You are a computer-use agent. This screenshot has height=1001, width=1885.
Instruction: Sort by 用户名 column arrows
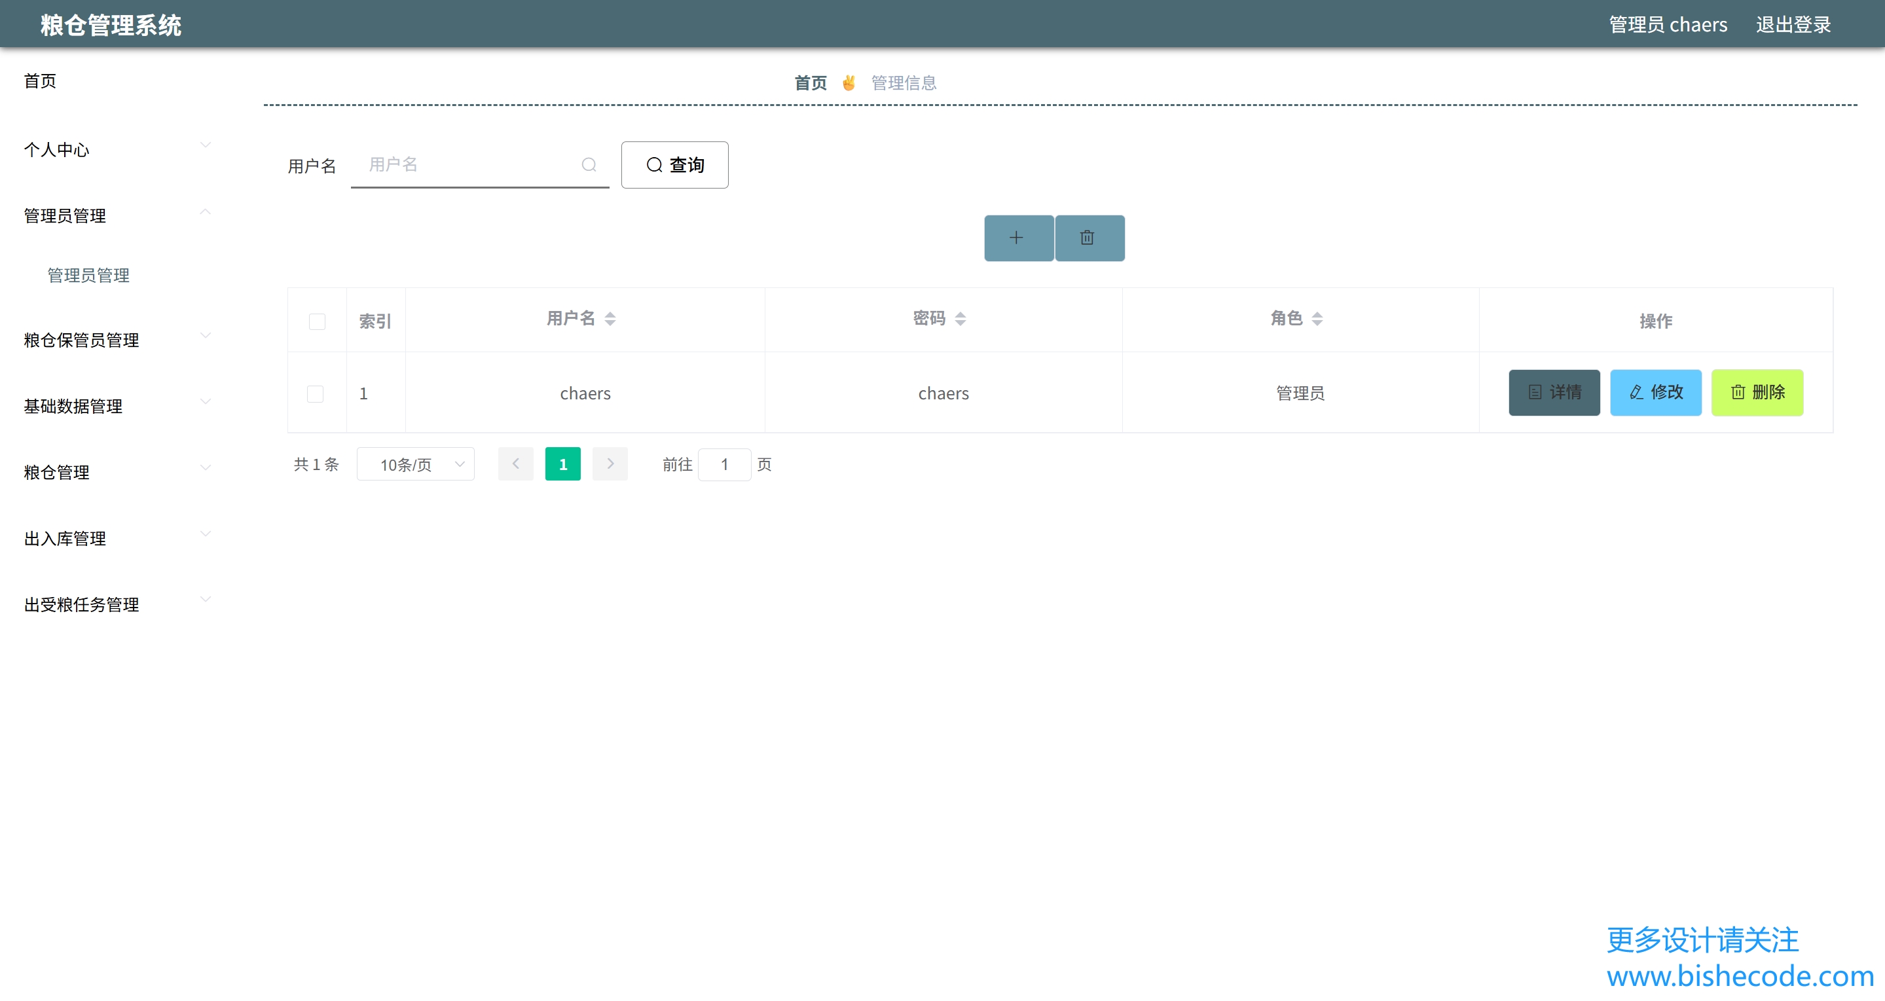[x=610, y=318]
